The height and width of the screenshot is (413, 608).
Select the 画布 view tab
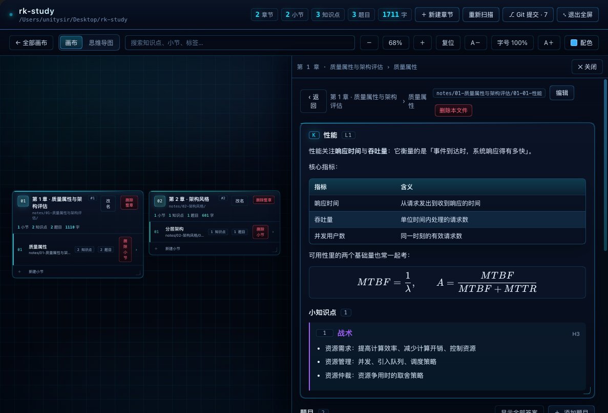click(71, 42)
